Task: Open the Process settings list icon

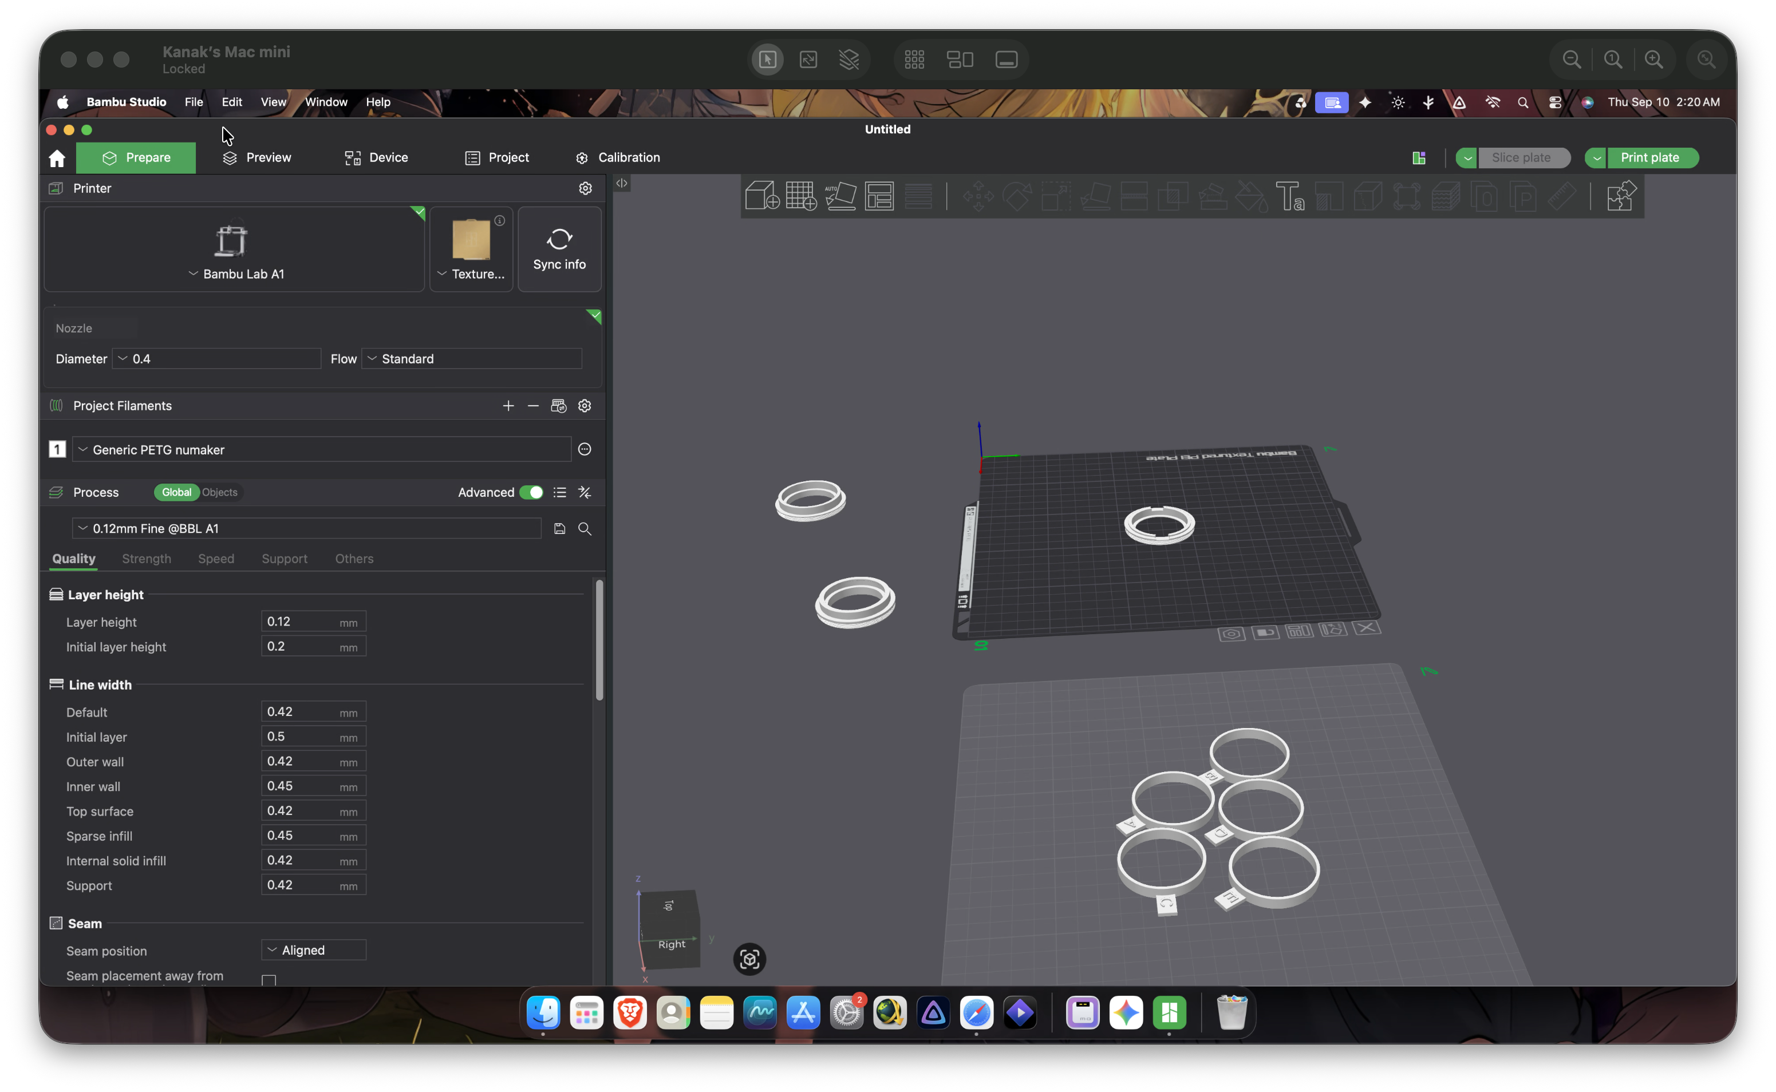Action: [559, 492]
